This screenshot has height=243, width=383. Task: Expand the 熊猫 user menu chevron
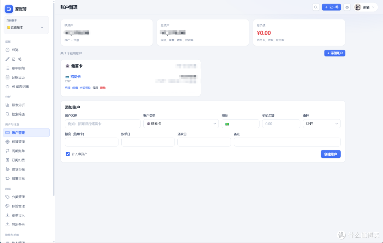click(373, 7)
